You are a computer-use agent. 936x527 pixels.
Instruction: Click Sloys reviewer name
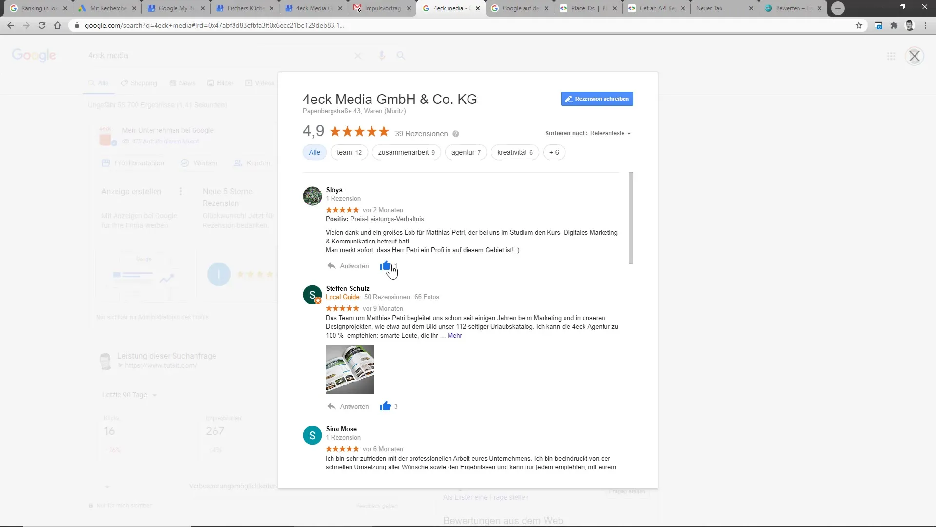336,190
